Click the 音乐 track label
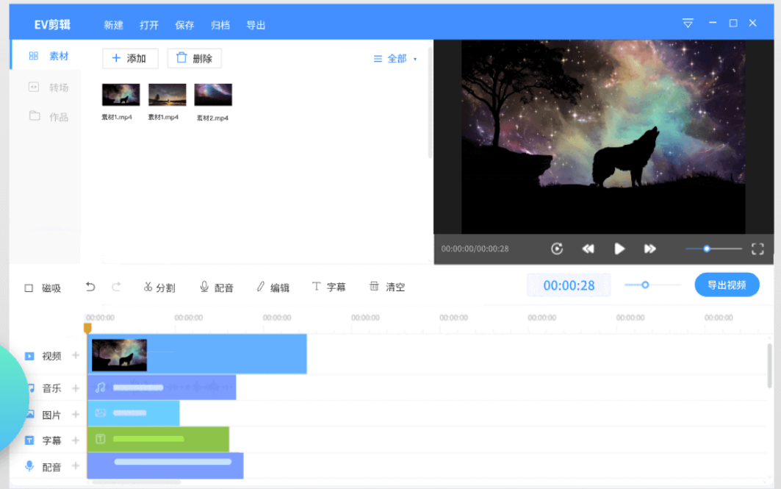 tap(52, 388)
